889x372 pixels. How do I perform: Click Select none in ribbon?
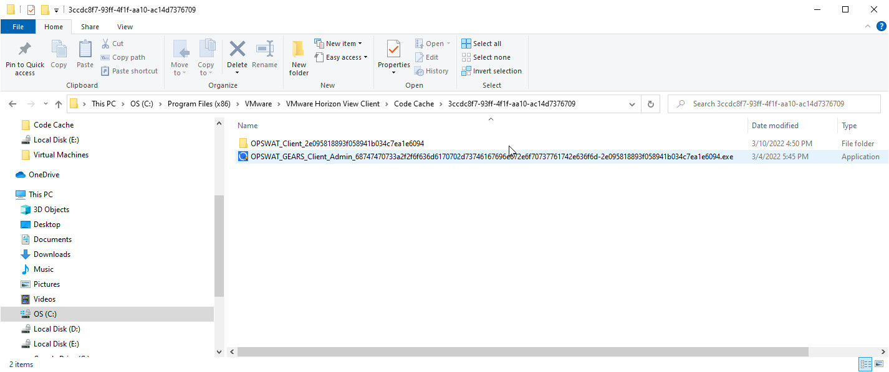pyautogui.click(x=486, y=57)
